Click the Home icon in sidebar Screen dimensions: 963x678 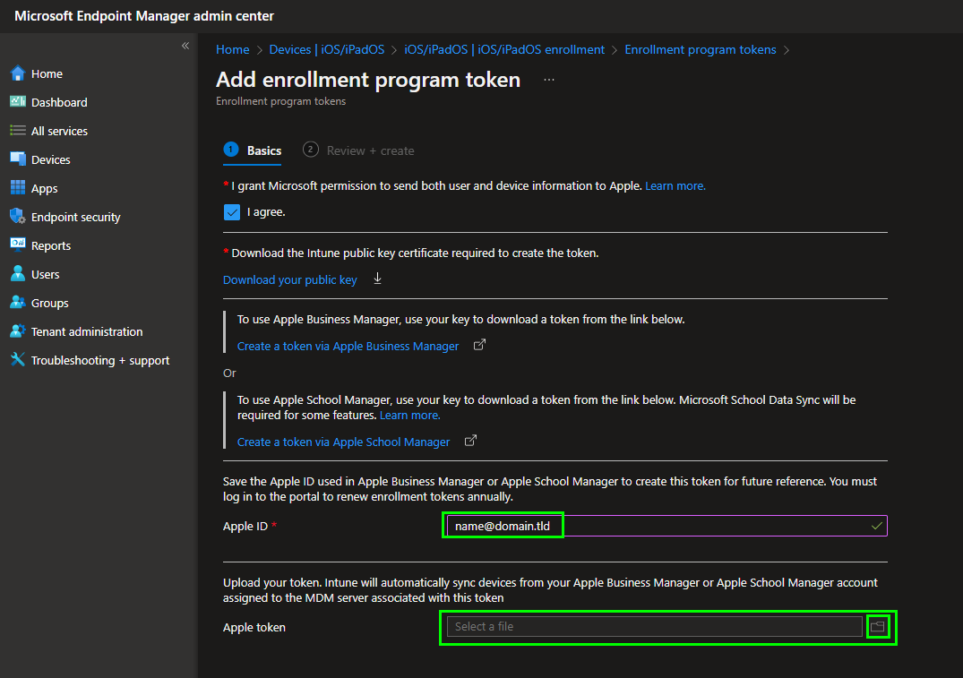pos(17,73)
